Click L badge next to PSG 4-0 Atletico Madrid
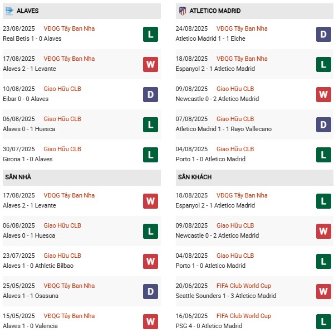The image size is (334, 332). coord(324,321)
